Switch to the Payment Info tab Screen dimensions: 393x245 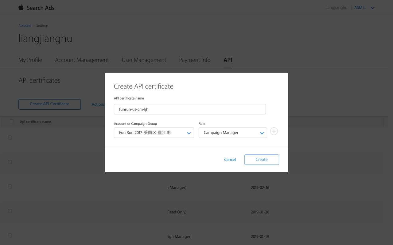pyautogui.click(x=195, y=60)
